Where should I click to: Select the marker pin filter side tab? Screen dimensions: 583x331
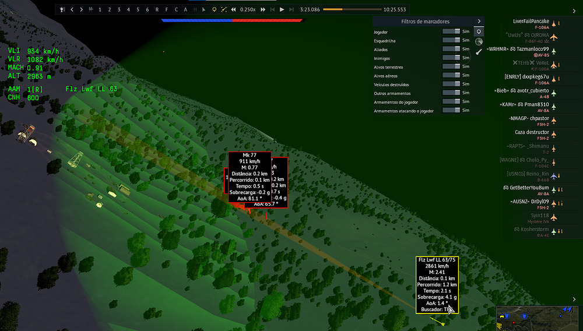(x=479, y=31)
